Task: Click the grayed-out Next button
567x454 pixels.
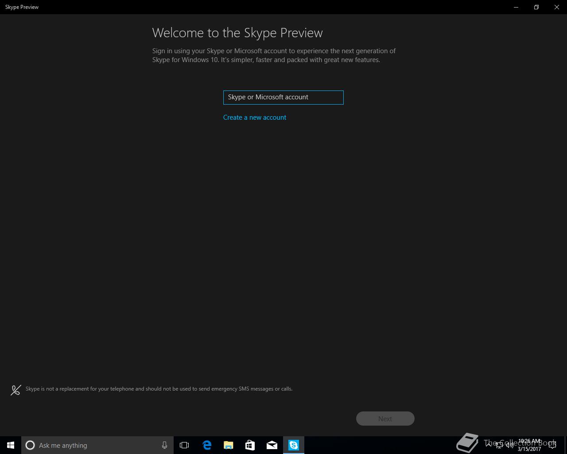Action: point(385,419)
